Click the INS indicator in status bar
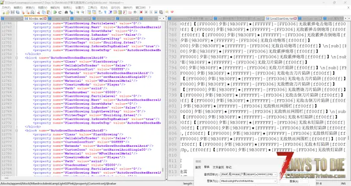 point(343,184)
